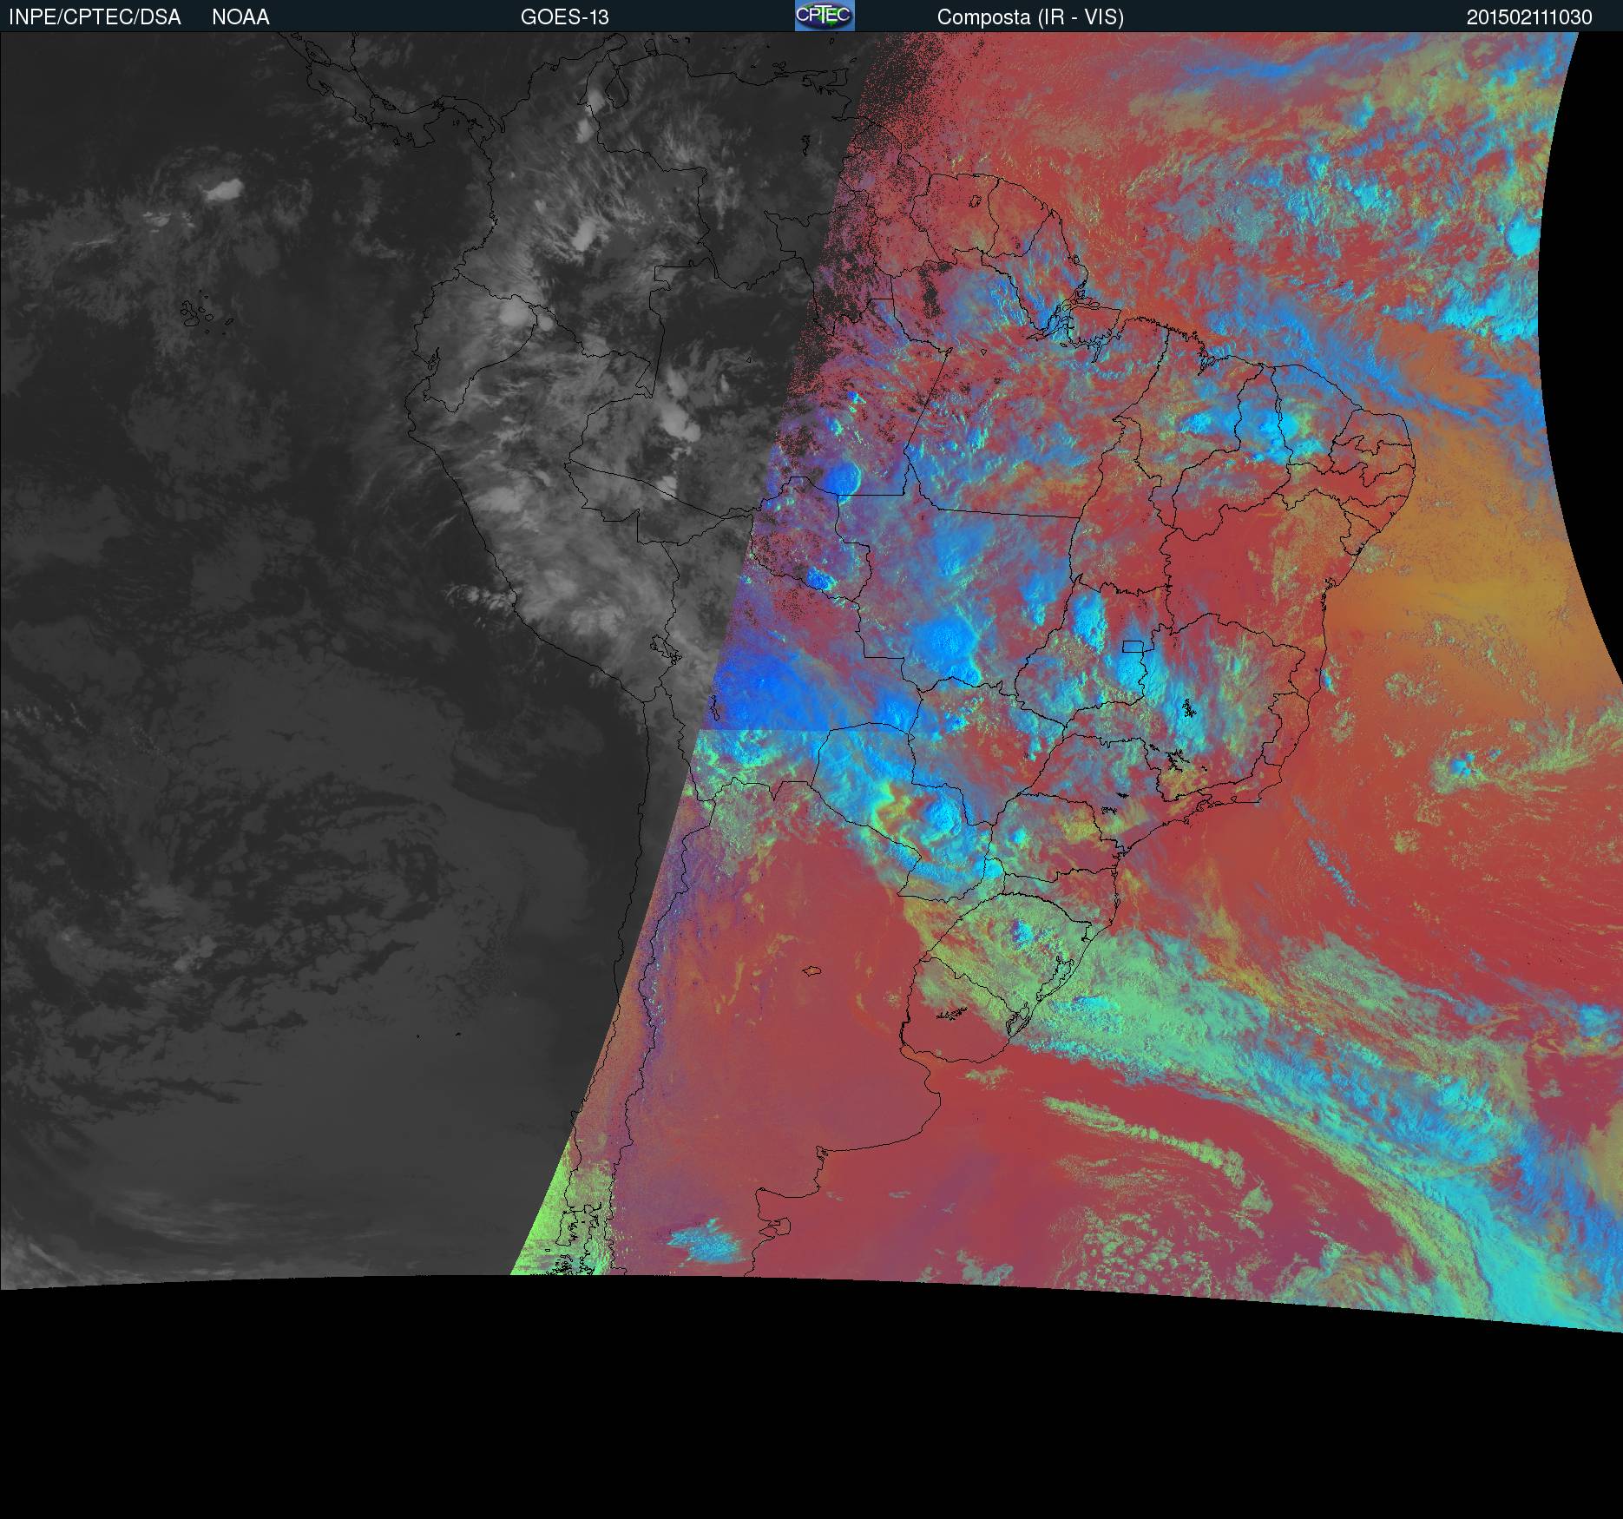
Task: Click the NOAA text in the header
Action: point(240,17)
